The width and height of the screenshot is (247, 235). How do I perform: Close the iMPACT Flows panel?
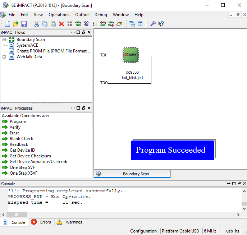89,32
